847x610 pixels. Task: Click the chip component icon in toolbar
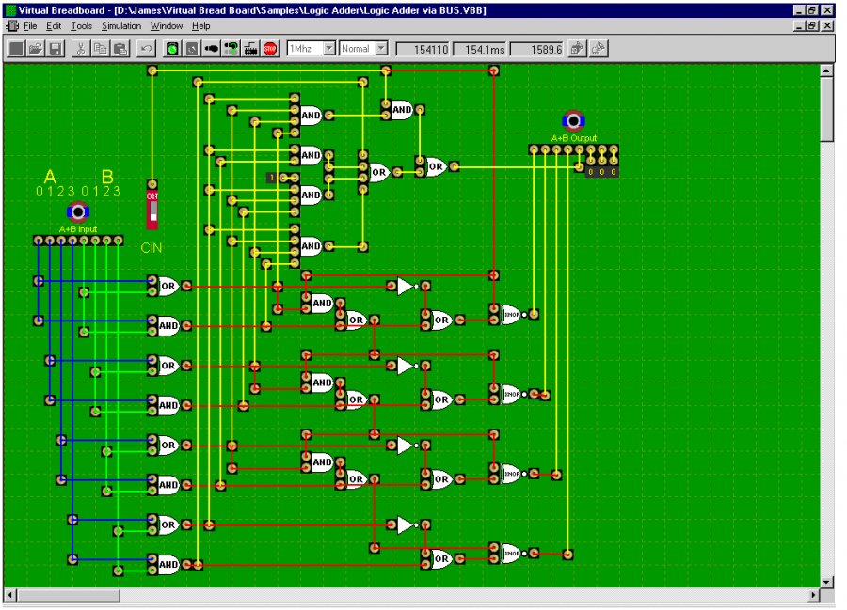[x=250, y=49]
